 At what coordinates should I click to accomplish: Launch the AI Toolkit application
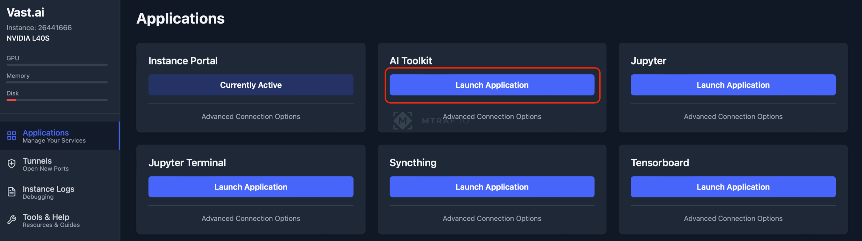click(x=492, y=85)
